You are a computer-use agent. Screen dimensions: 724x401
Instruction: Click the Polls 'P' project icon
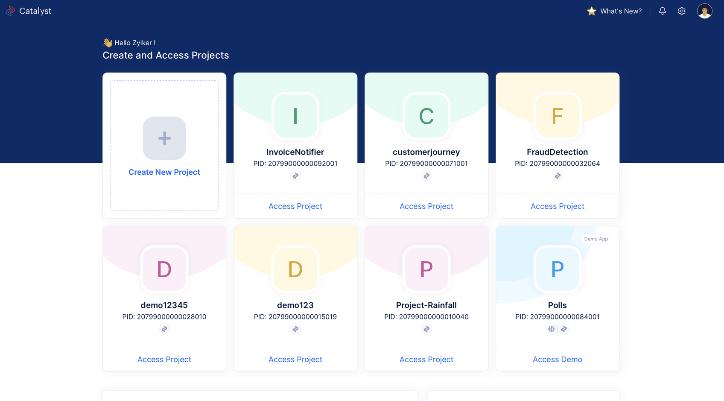(558, 269)
